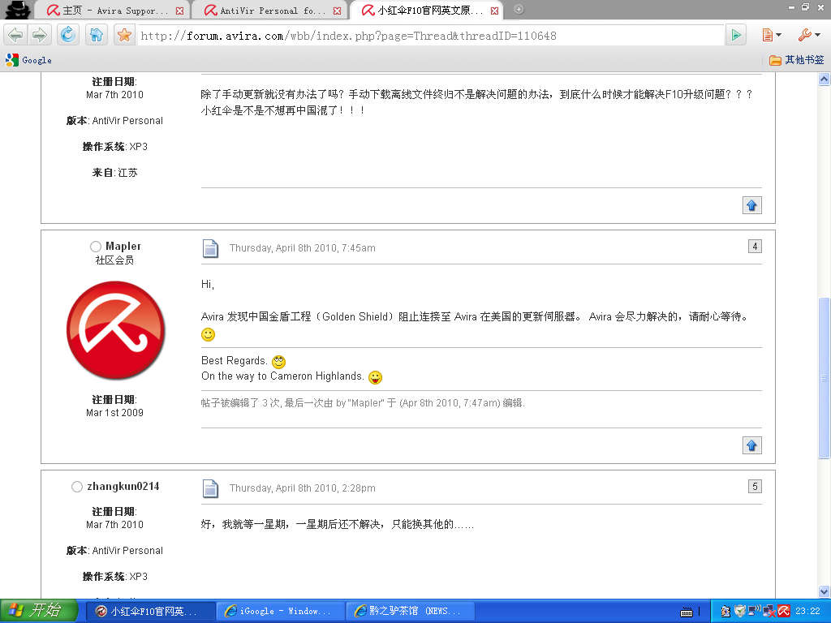Viewport: 831px width, 623px height.
Task: Toggle the status circle beside zhangkun0214
Action: coord(77,487)
